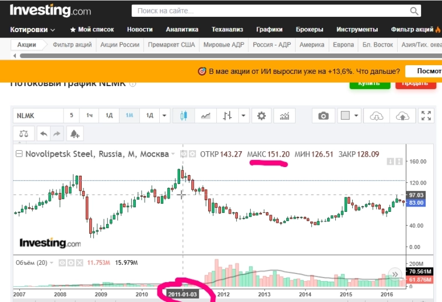This screenshot has height=302, width=442.
Task: Open Бл. Восток link
Action: 378,45
